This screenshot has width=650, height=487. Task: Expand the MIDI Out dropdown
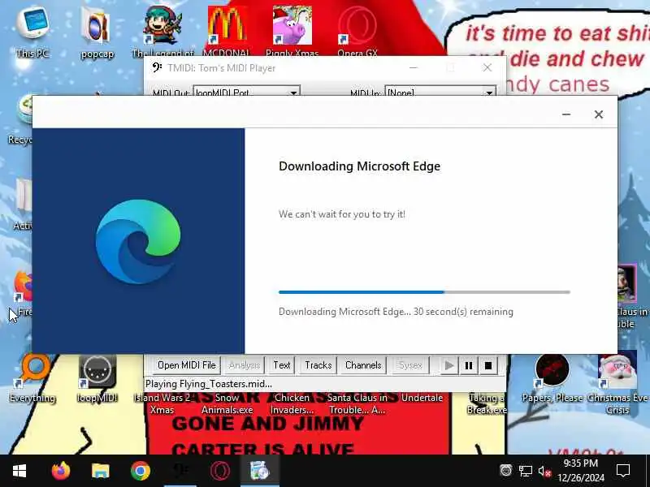coord(293,93)
